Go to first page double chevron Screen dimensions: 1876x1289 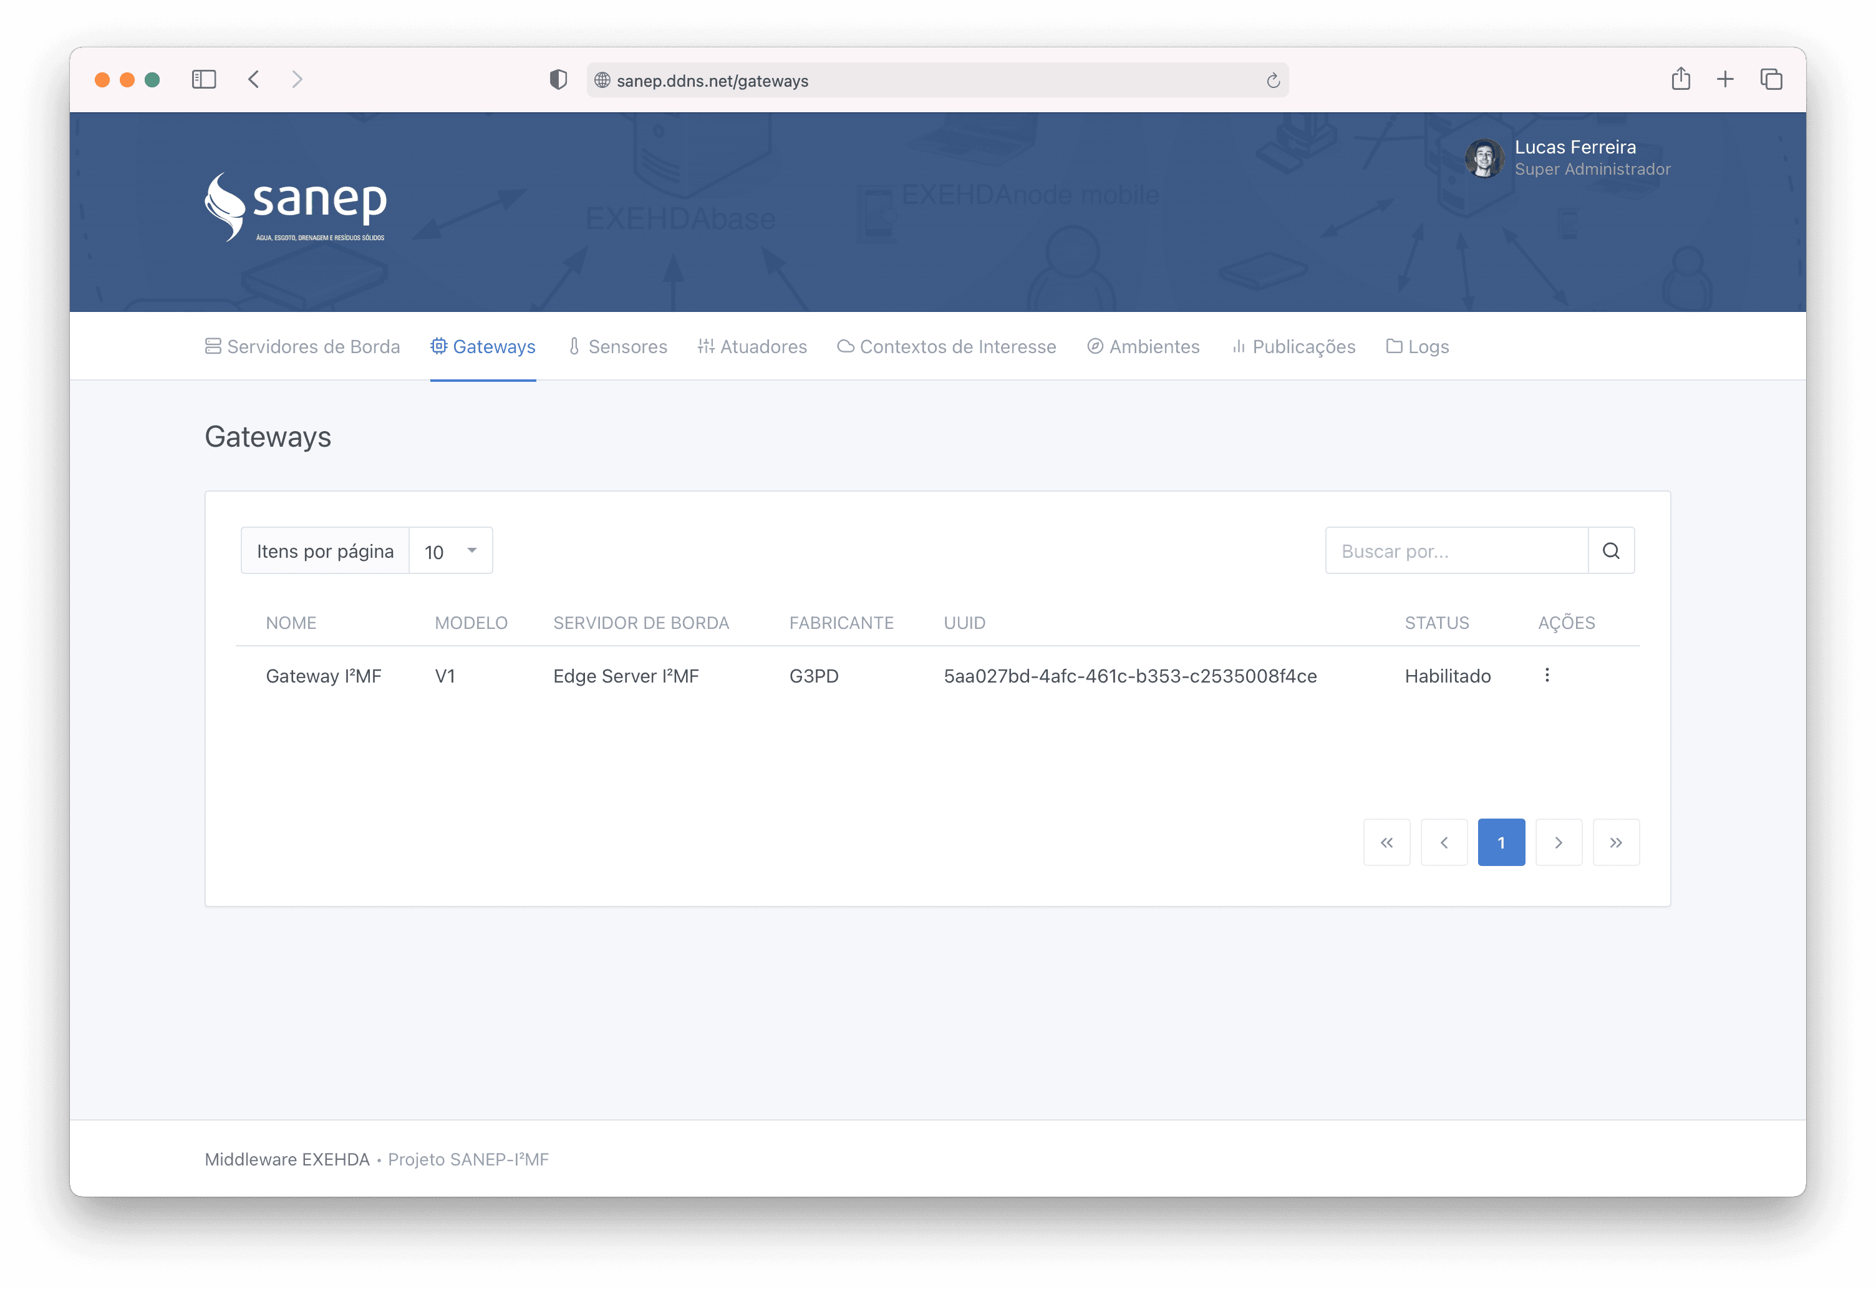point(1386,842)
